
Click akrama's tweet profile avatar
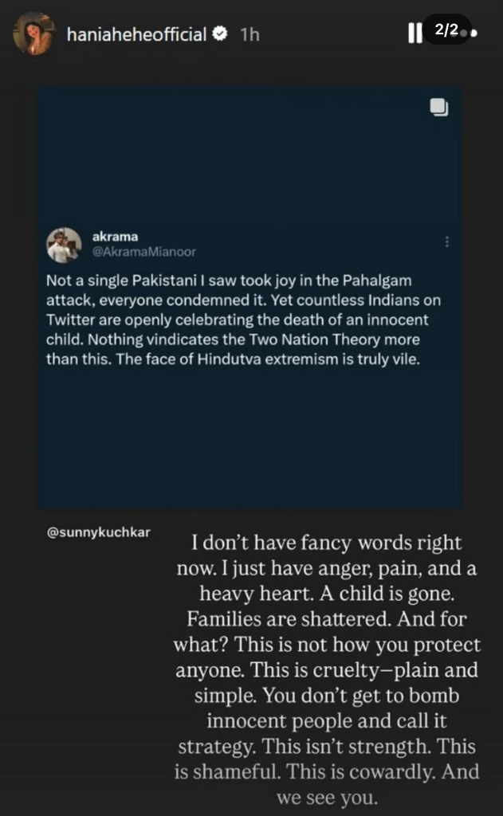(x=64, y=245)
